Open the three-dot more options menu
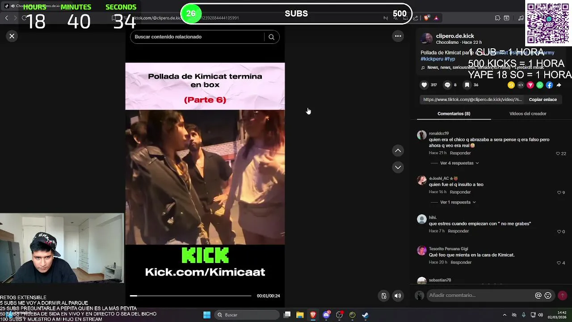 tap(398, 36)
